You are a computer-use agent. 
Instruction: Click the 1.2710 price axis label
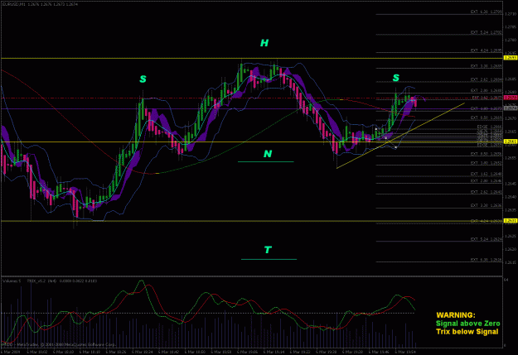point(511,14)
